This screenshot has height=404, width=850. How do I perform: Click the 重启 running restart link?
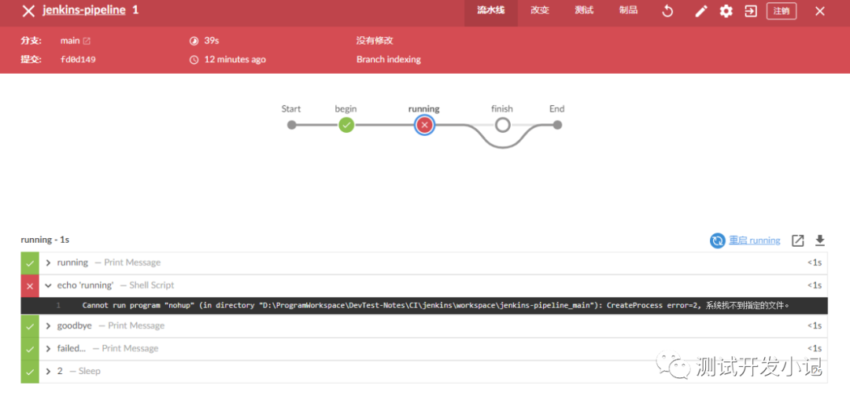(x=755, y=241)
